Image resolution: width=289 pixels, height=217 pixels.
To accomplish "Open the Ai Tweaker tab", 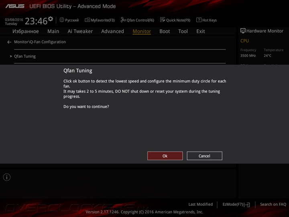I will [80, 31].
